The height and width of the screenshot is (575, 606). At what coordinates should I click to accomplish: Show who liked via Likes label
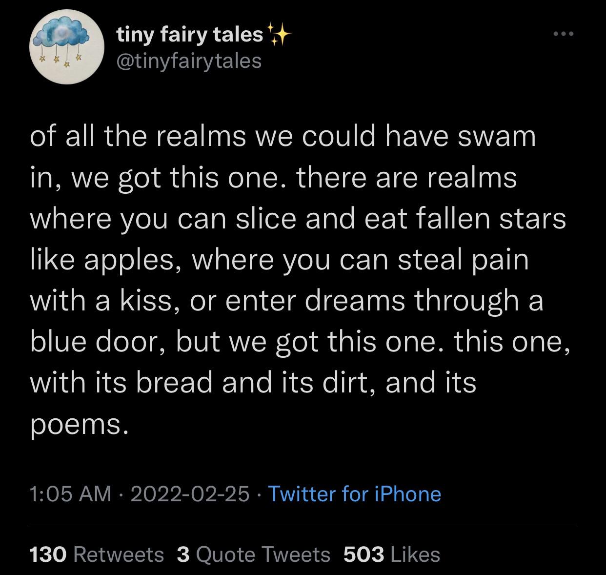click(416, 554)
